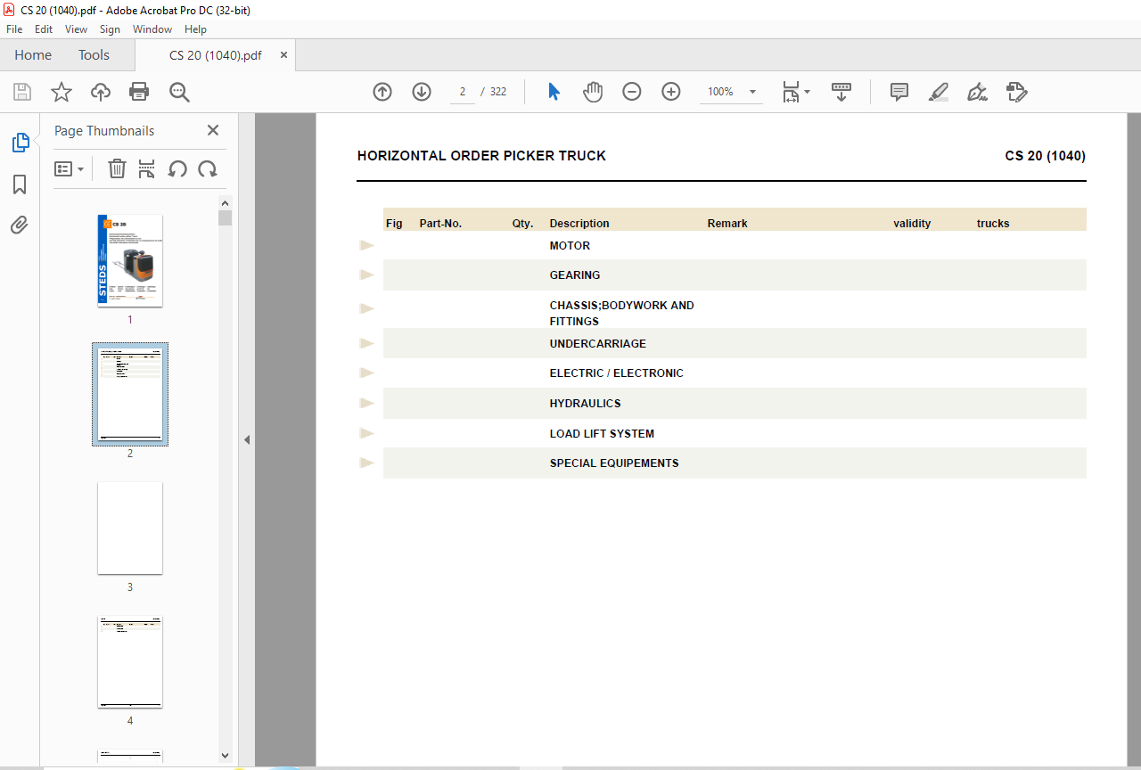Click the SPECIAL EQUIPEMENTS link
This screenshot has height=770, width=1141.
click(614, 463)
